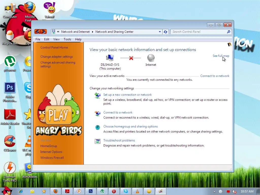Click the Internet globe icon

pyautogui.click(x=151, y=58)
